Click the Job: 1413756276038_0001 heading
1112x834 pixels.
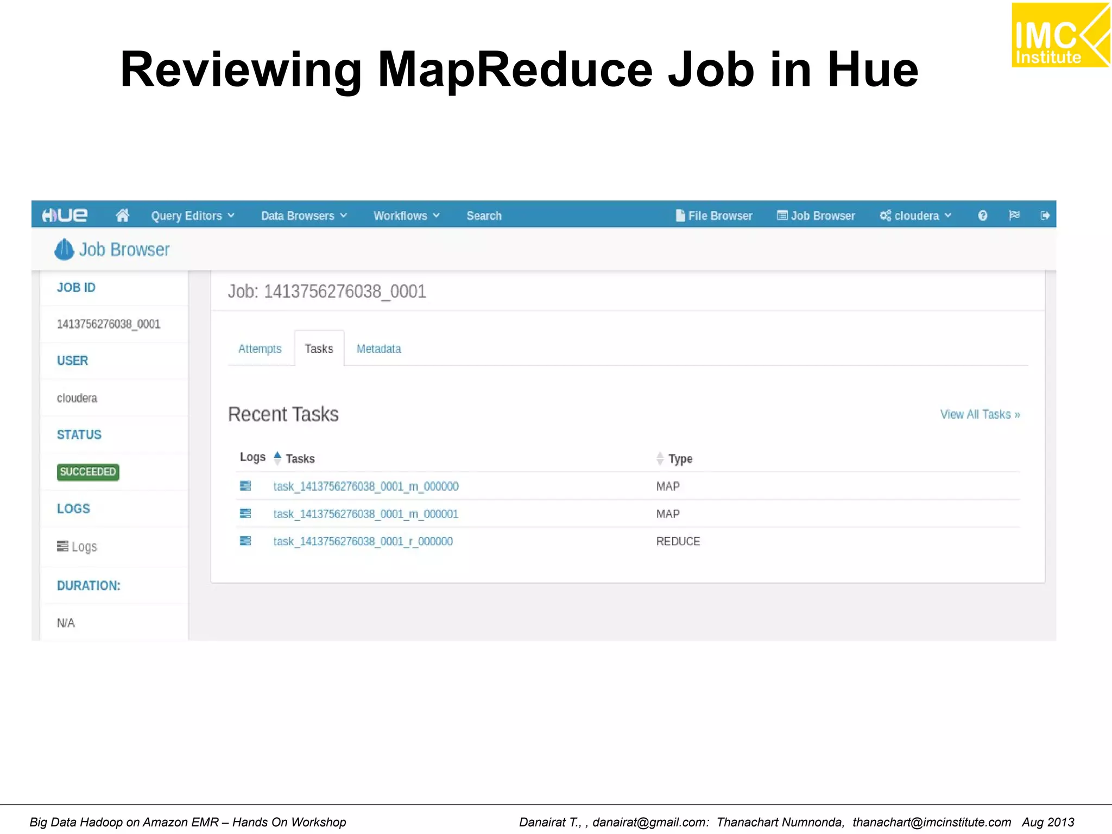pos(327,292)
